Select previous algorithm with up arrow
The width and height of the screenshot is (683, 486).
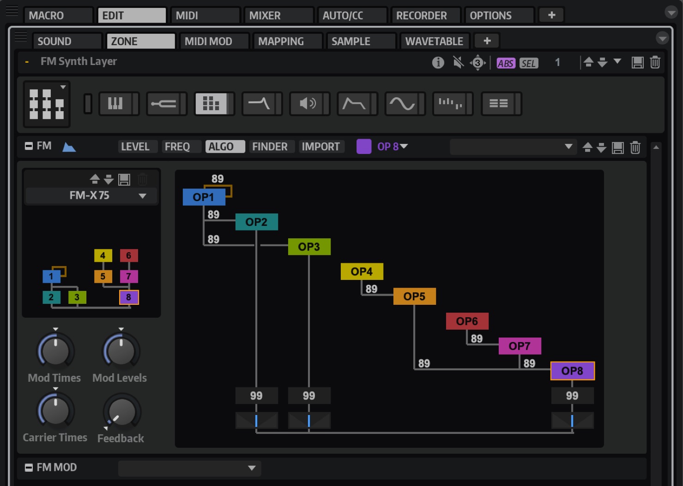point(95,179)
